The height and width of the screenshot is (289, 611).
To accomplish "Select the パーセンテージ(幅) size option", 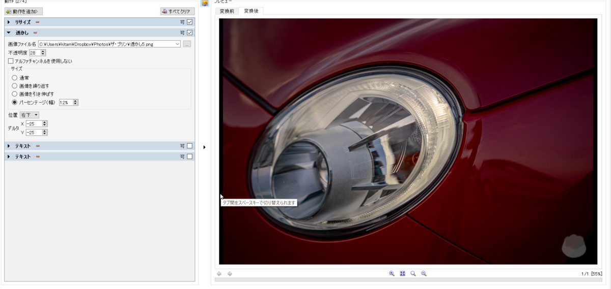I will point(14,102).
